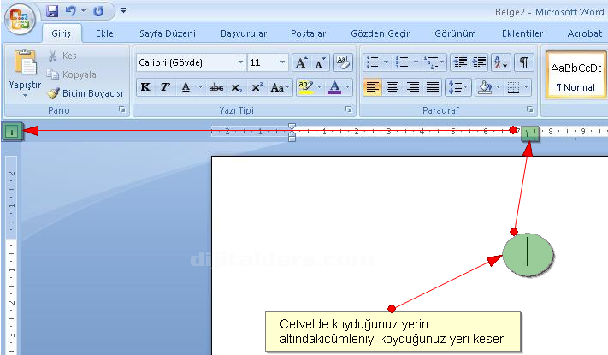This screenshot has width=608, height=355.
Task: Open the Eklentiler tab
Action: pyautogui.click(x=522, y=33)
